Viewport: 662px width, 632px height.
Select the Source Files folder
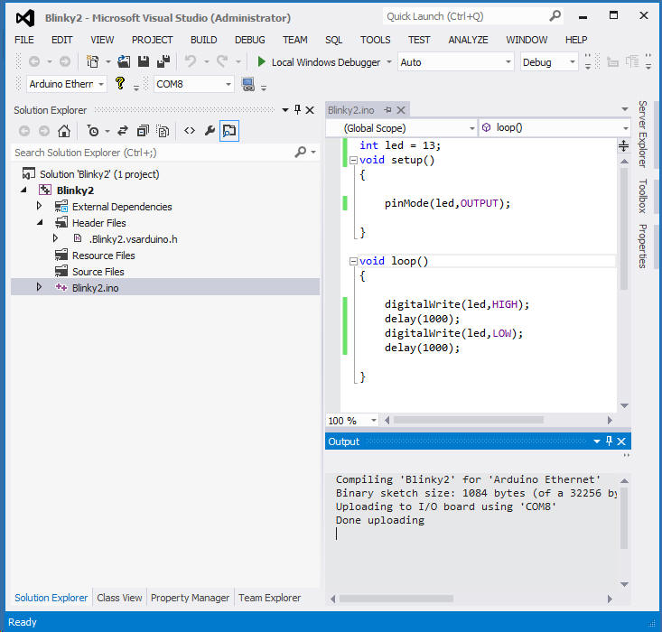(98, 272)
